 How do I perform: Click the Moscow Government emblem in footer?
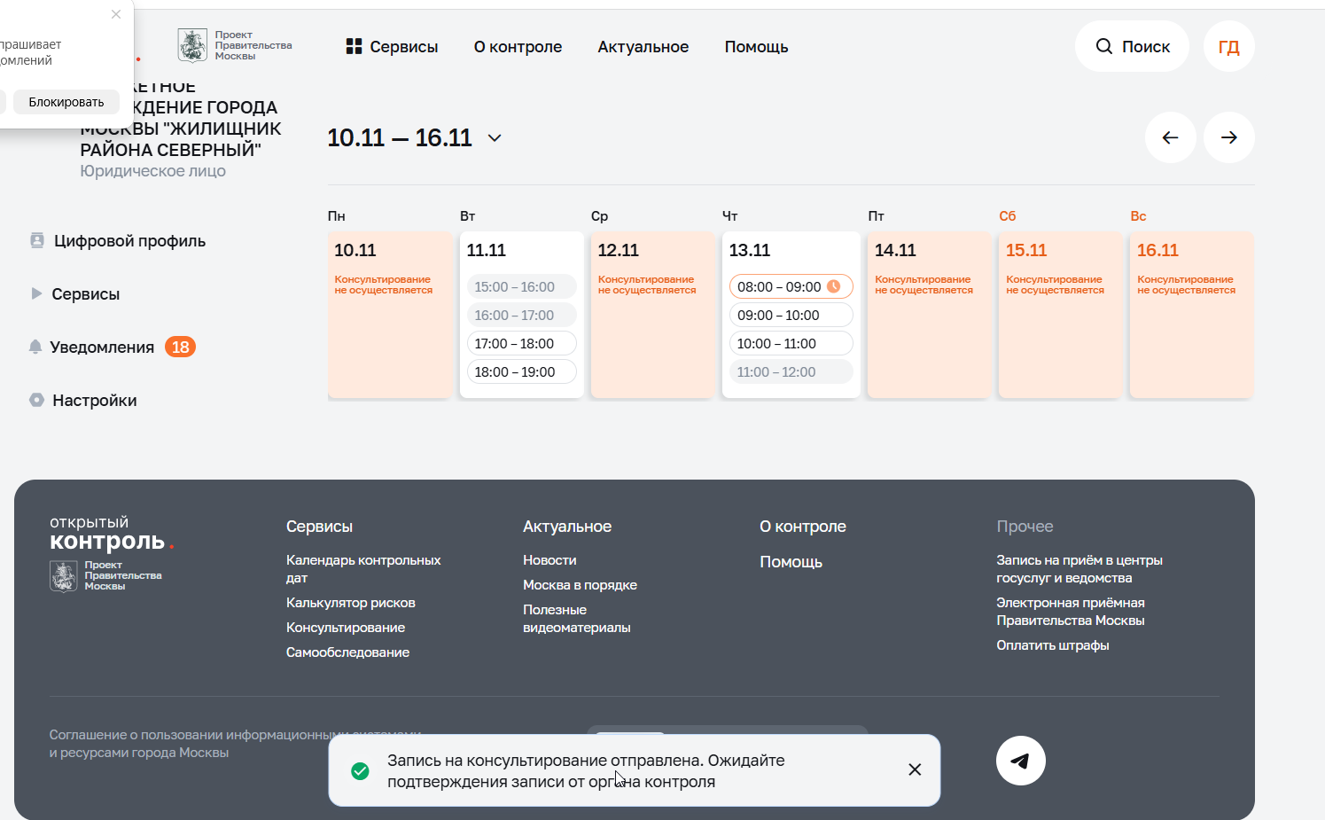click(64, 576)
